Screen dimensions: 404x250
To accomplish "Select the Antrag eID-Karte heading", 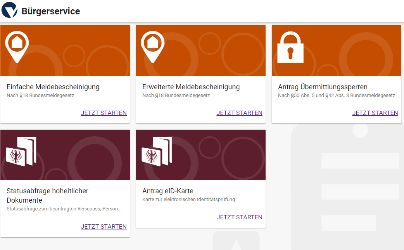I will (168, 191).
